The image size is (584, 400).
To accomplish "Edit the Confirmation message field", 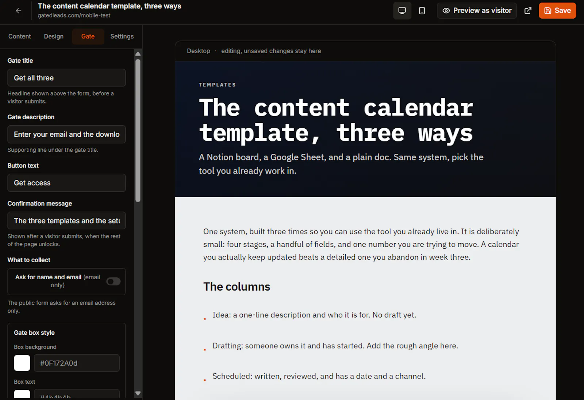I will click(66, 221).
